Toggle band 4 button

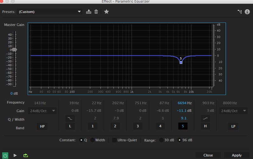[x=160, y=126]
